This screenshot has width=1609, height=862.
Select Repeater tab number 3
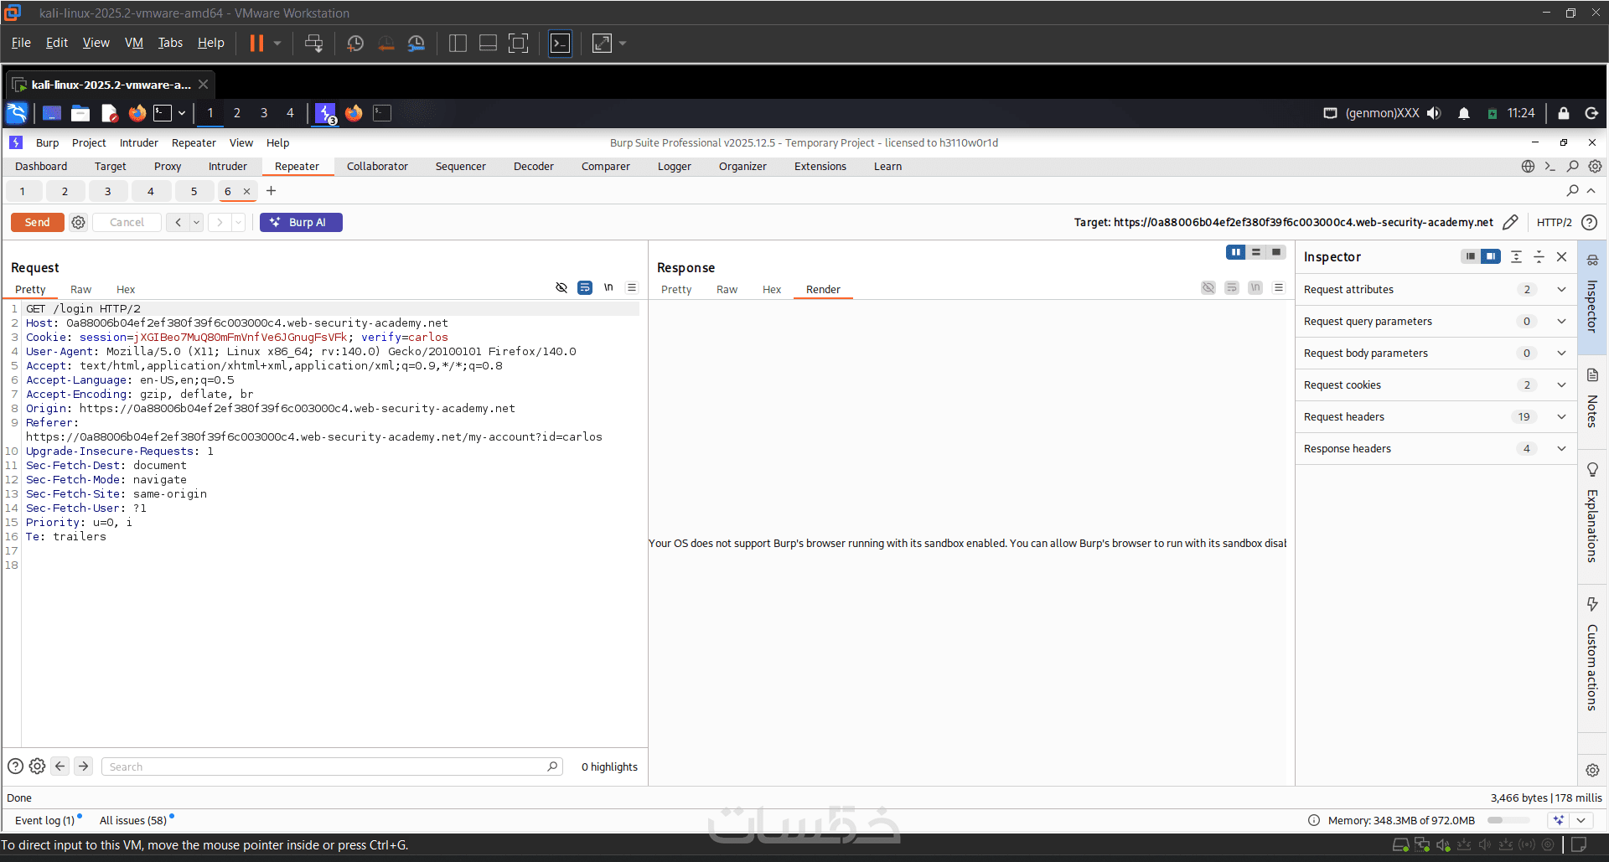107,192
